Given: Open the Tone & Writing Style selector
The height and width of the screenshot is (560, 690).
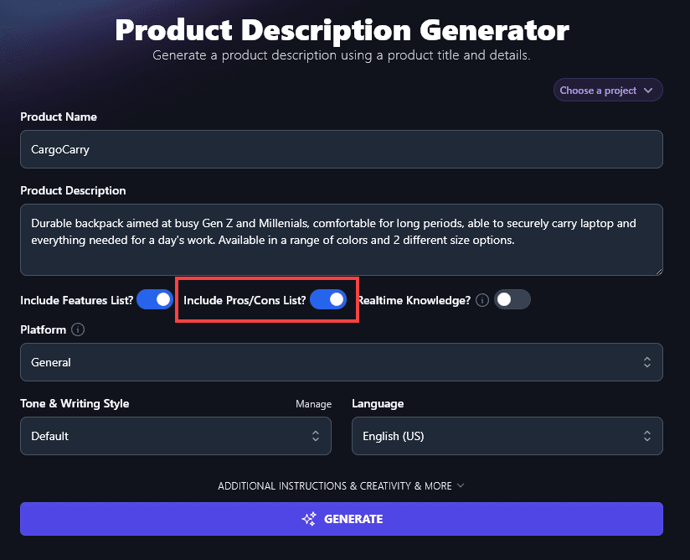Looking at the screenshot, I should pyautogui.click(x=175, y=436).
